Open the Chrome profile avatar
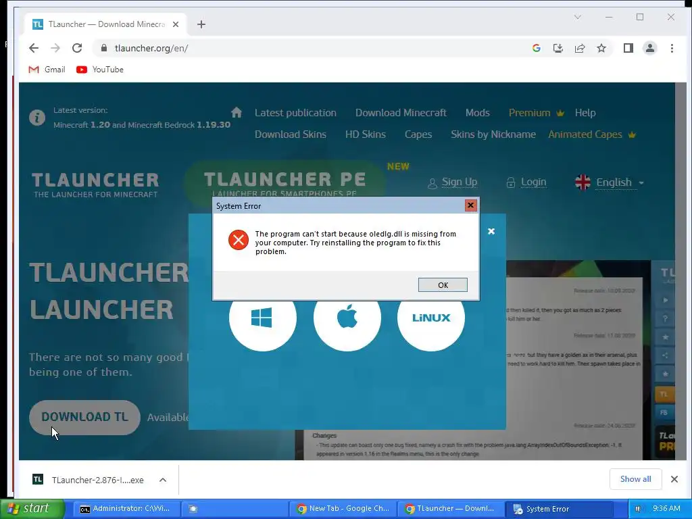This screenshot has height=519, width=692. point(649,48)
